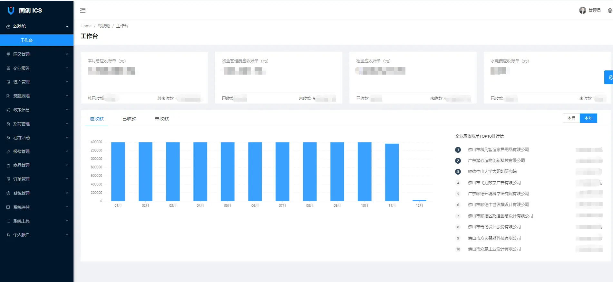Screen dimensions: 613x282
Task: Click the 社群活动 menu icon
Action: (8, 138)
